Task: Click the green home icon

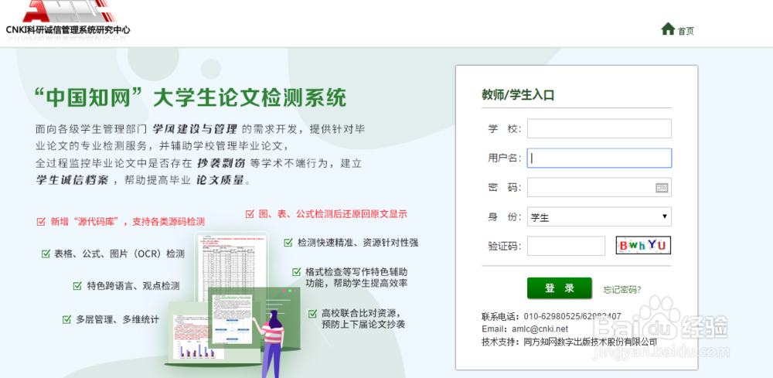Action: [x=668, y=29]
